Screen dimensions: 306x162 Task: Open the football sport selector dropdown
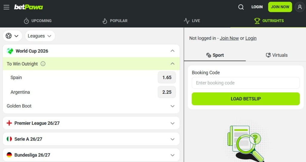tap(12, 36)
